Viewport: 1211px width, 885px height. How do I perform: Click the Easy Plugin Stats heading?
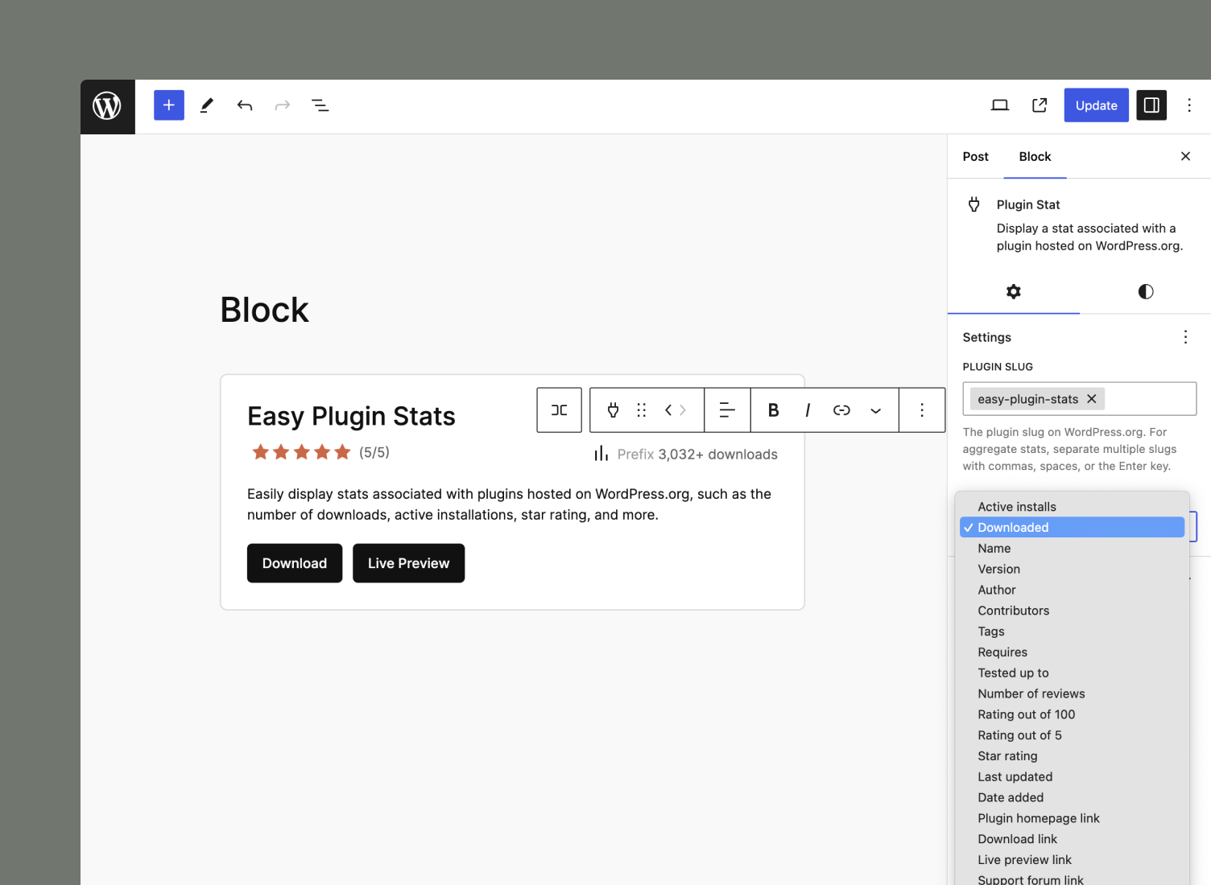352,417
